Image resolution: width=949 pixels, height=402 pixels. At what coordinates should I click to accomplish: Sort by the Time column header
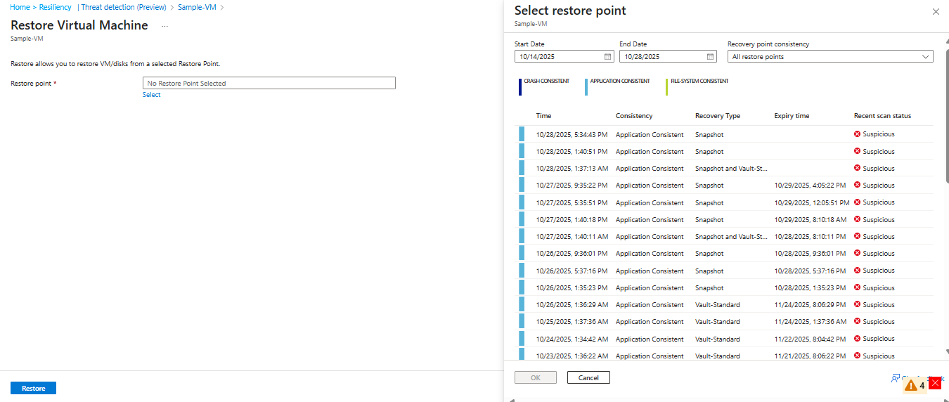[543, 116]
